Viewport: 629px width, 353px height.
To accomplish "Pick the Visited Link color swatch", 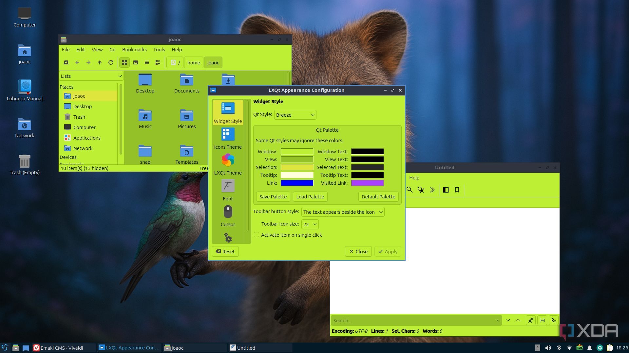I will (367, 183).
